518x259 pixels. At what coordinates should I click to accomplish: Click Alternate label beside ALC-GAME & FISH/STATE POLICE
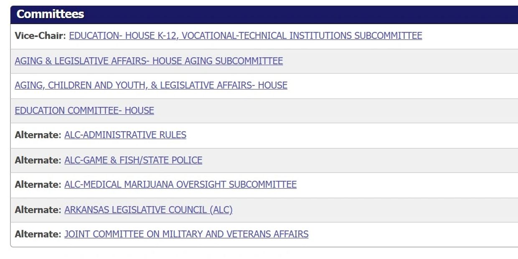pyautogui.click(x=38, y=160)
